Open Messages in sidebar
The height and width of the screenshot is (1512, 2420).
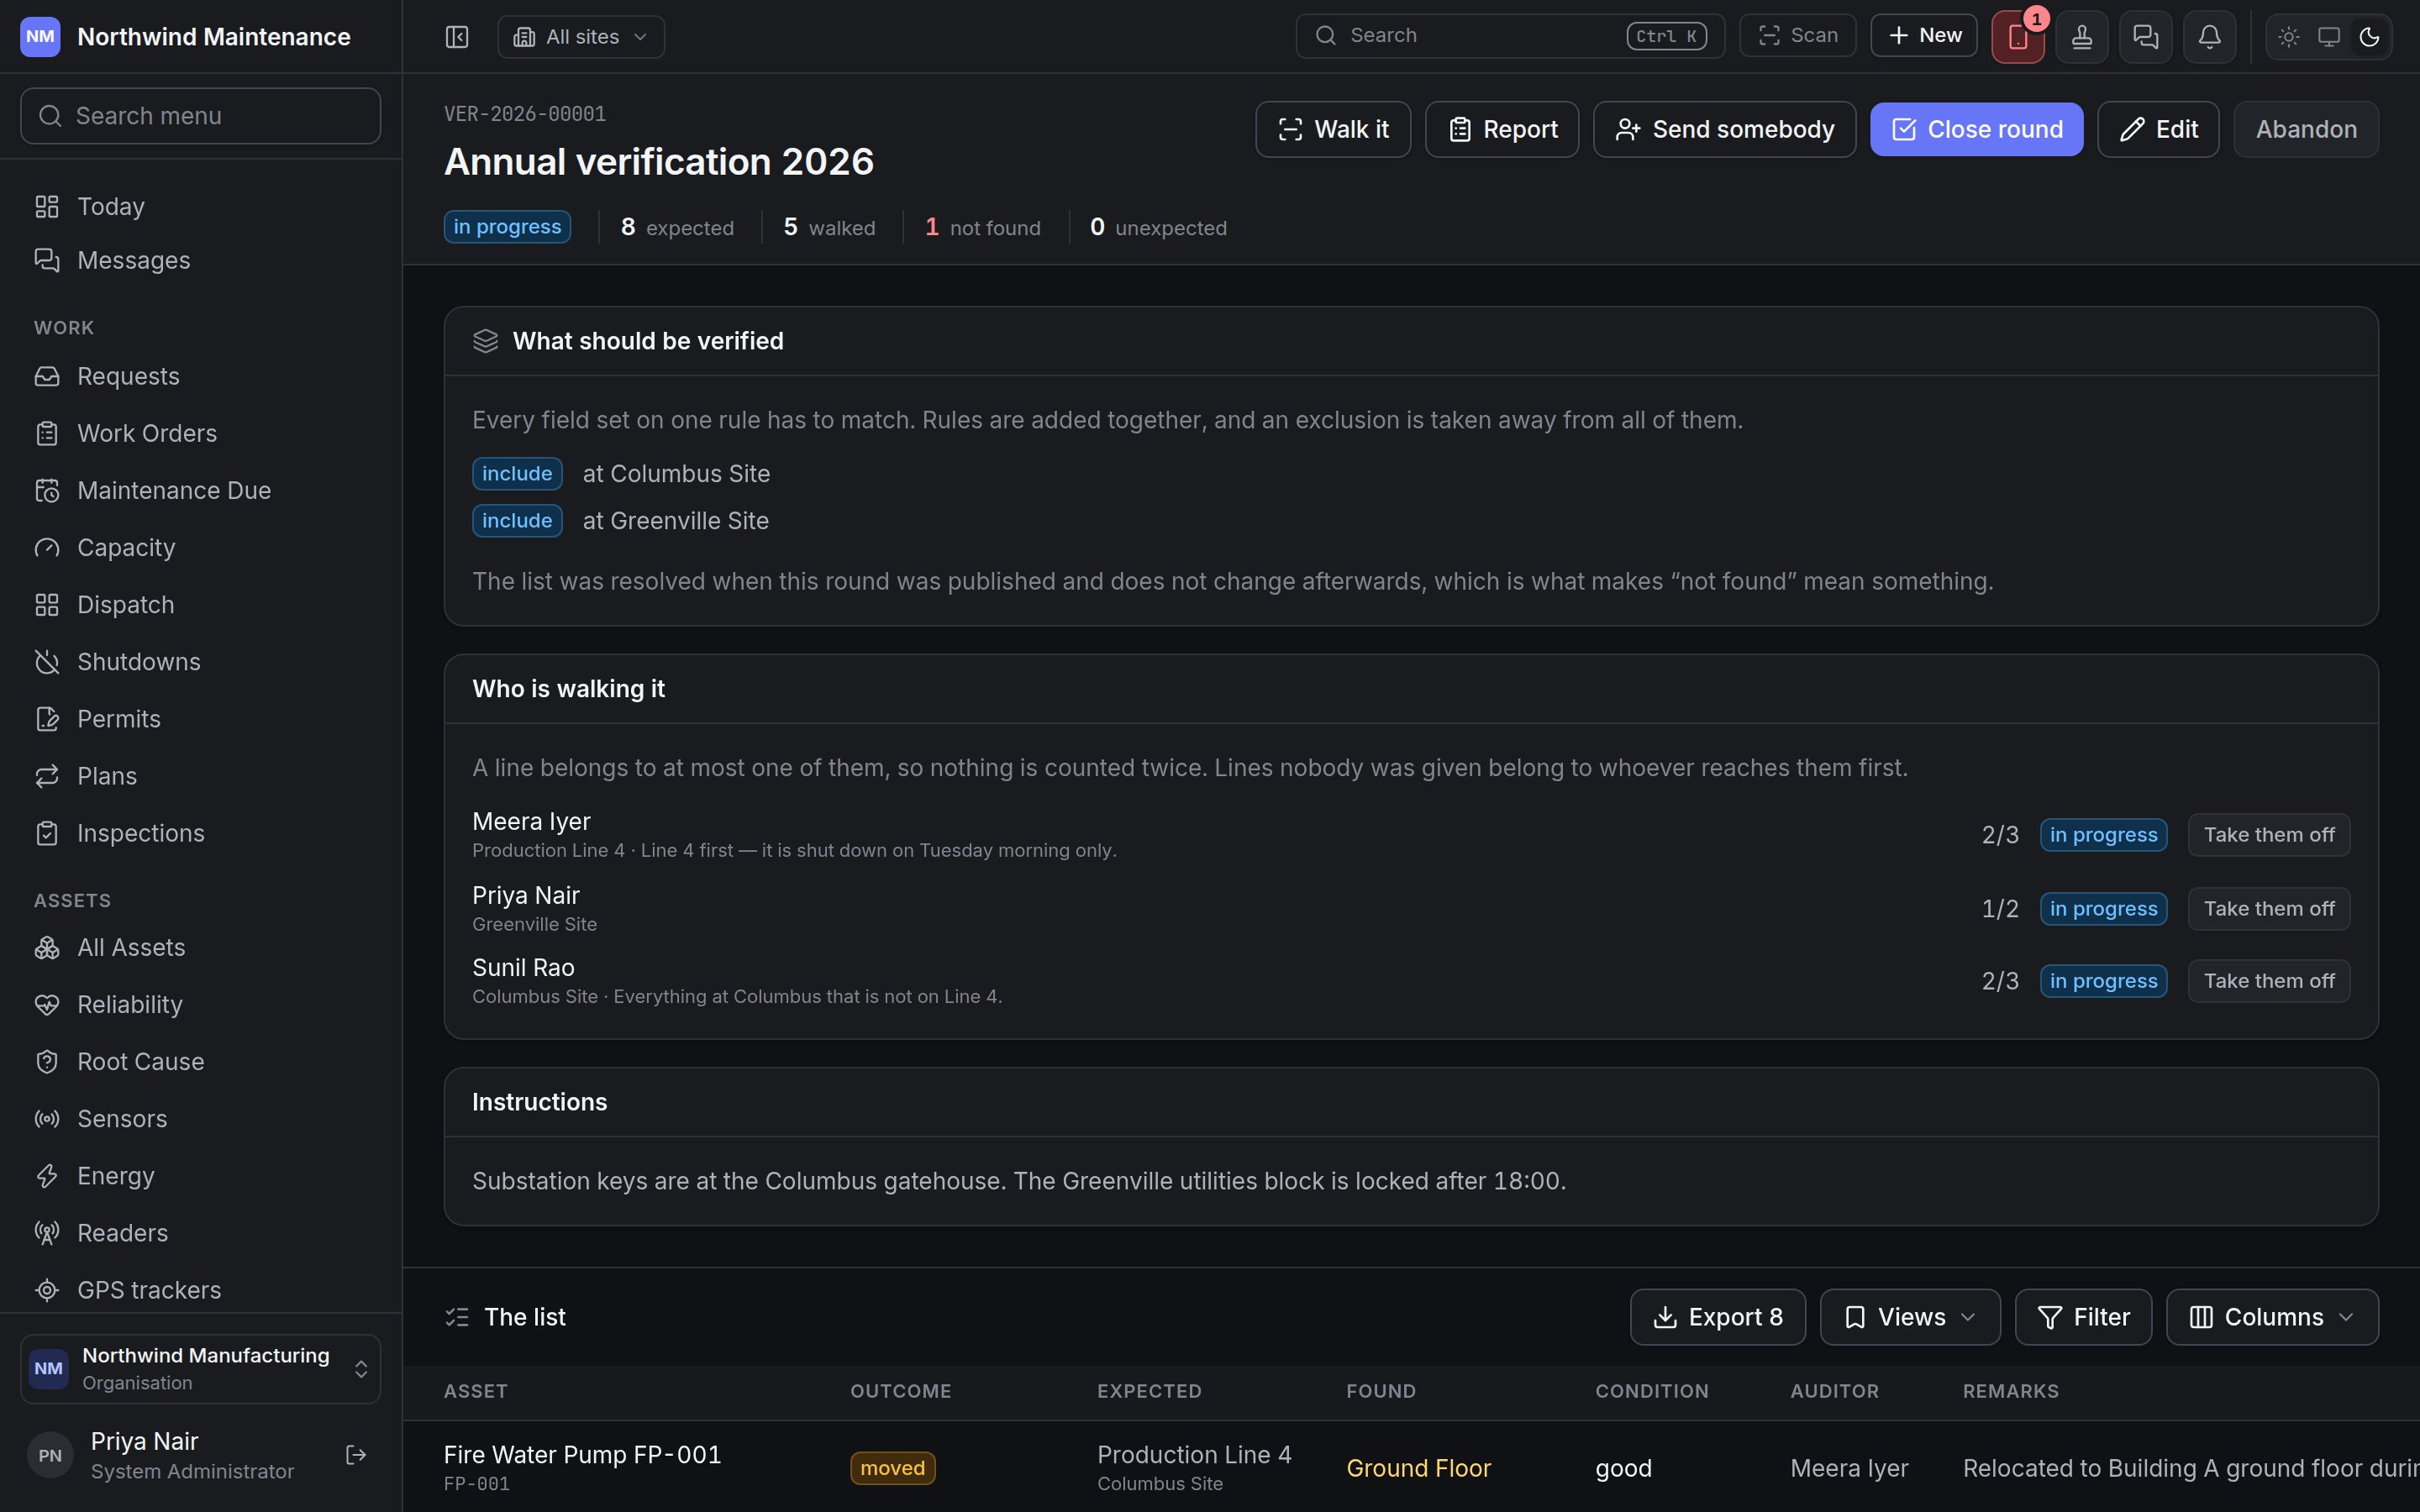click(x=201, y=260)
